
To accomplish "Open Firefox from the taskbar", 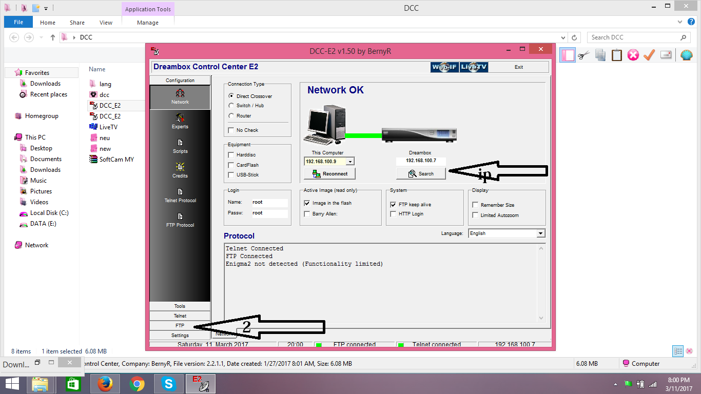I will click(x=105, y=384).
